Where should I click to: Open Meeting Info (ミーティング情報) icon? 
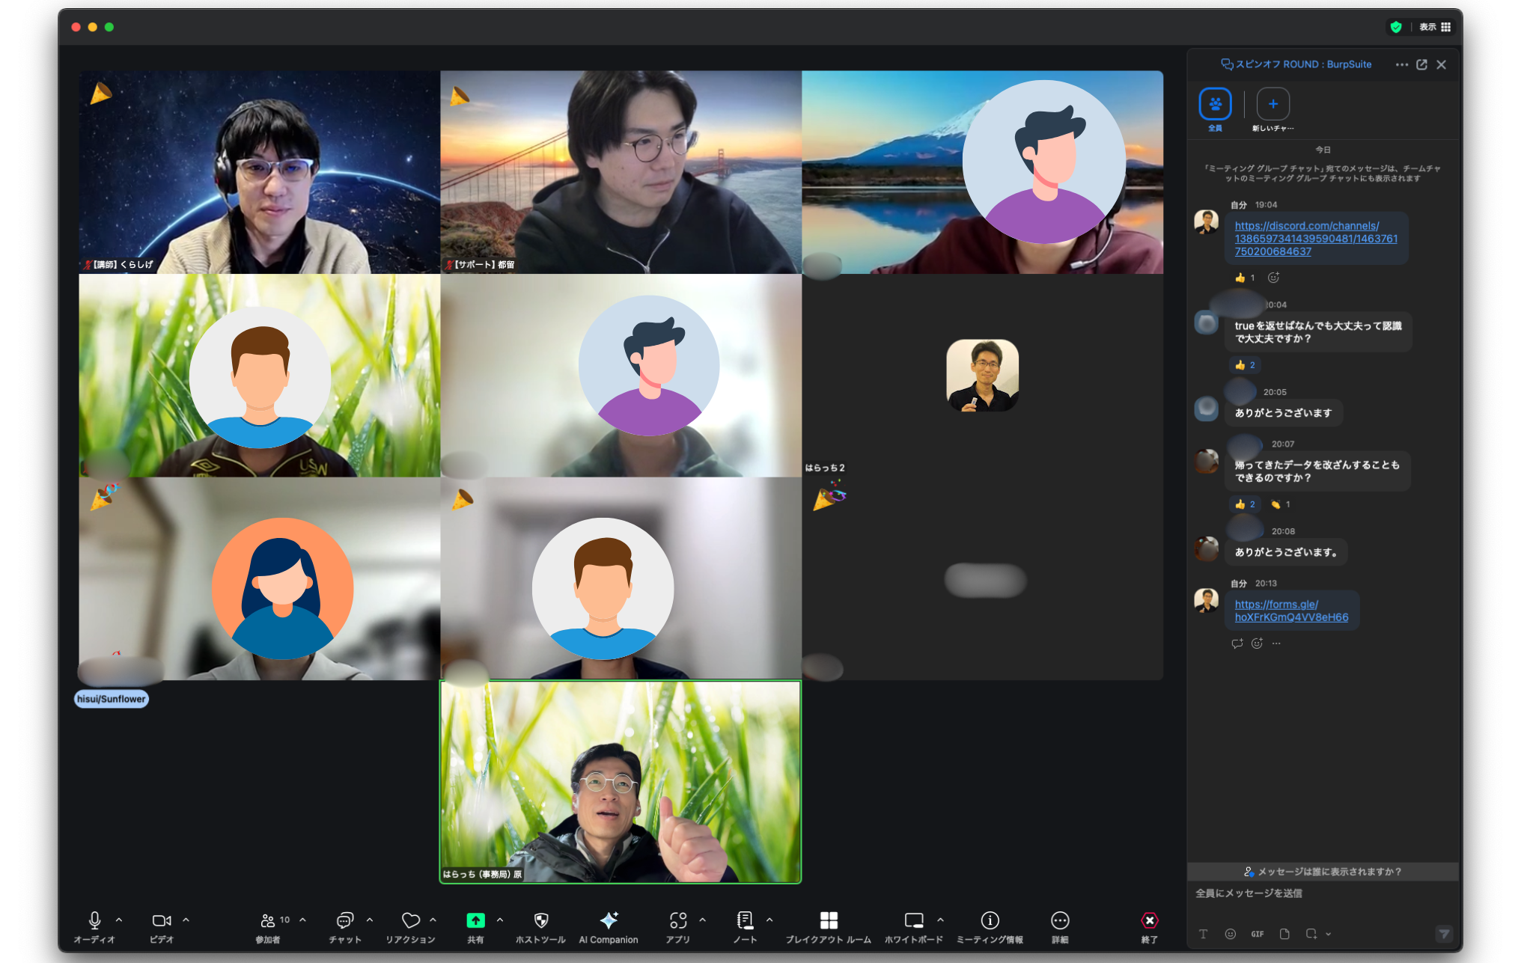990,922
